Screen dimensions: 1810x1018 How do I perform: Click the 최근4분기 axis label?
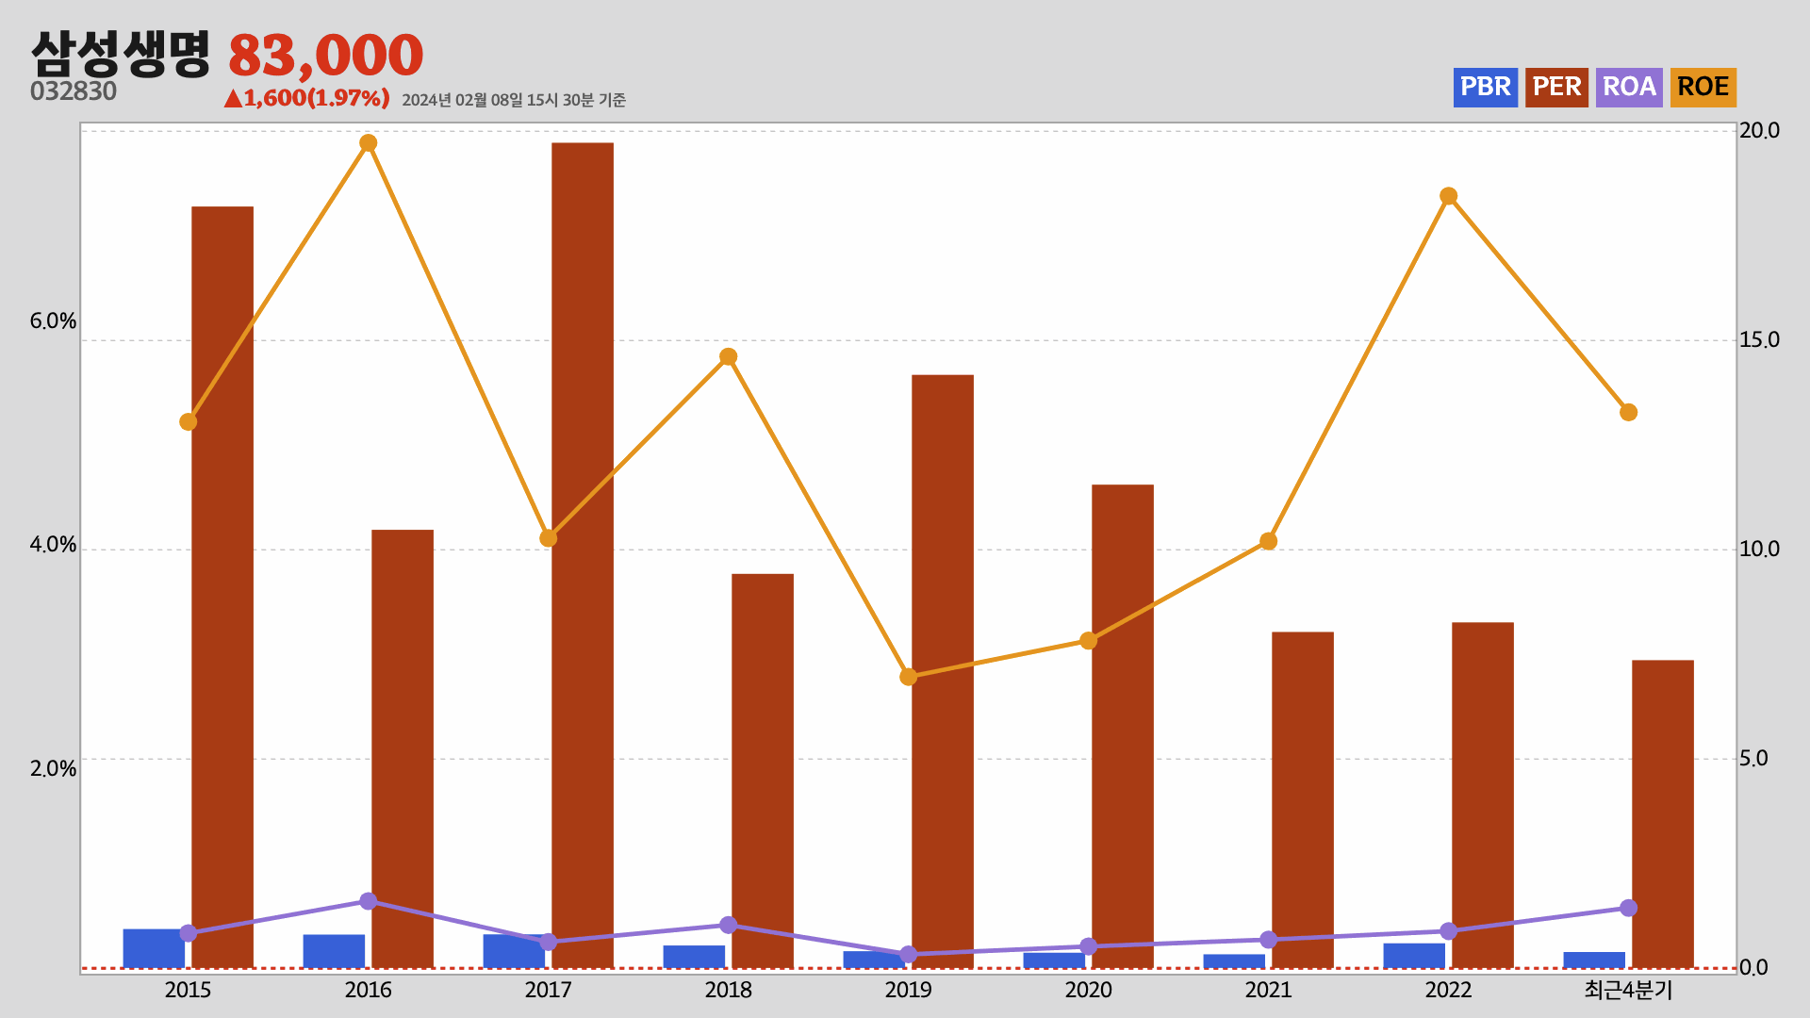[x=1627, y=990]
